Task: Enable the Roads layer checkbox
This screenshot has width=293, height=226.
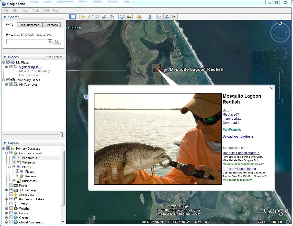Action: coord(11,185)
